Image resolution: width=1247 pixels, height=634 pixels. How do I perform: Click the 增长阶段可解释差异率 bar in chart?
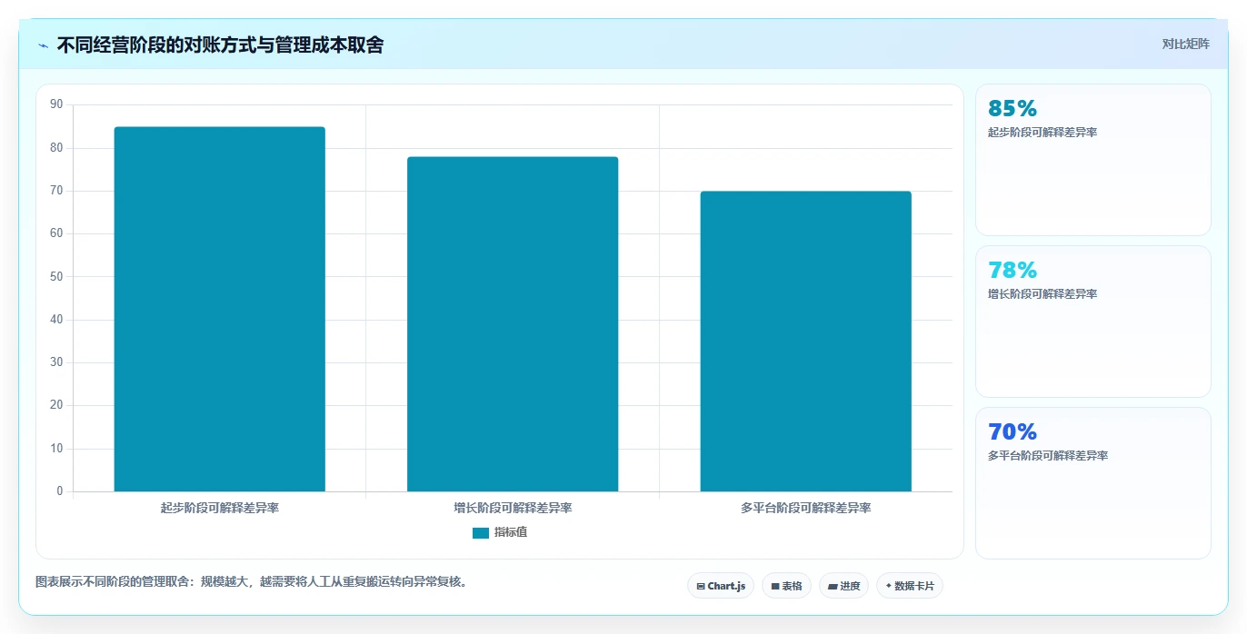click(513, 324)
